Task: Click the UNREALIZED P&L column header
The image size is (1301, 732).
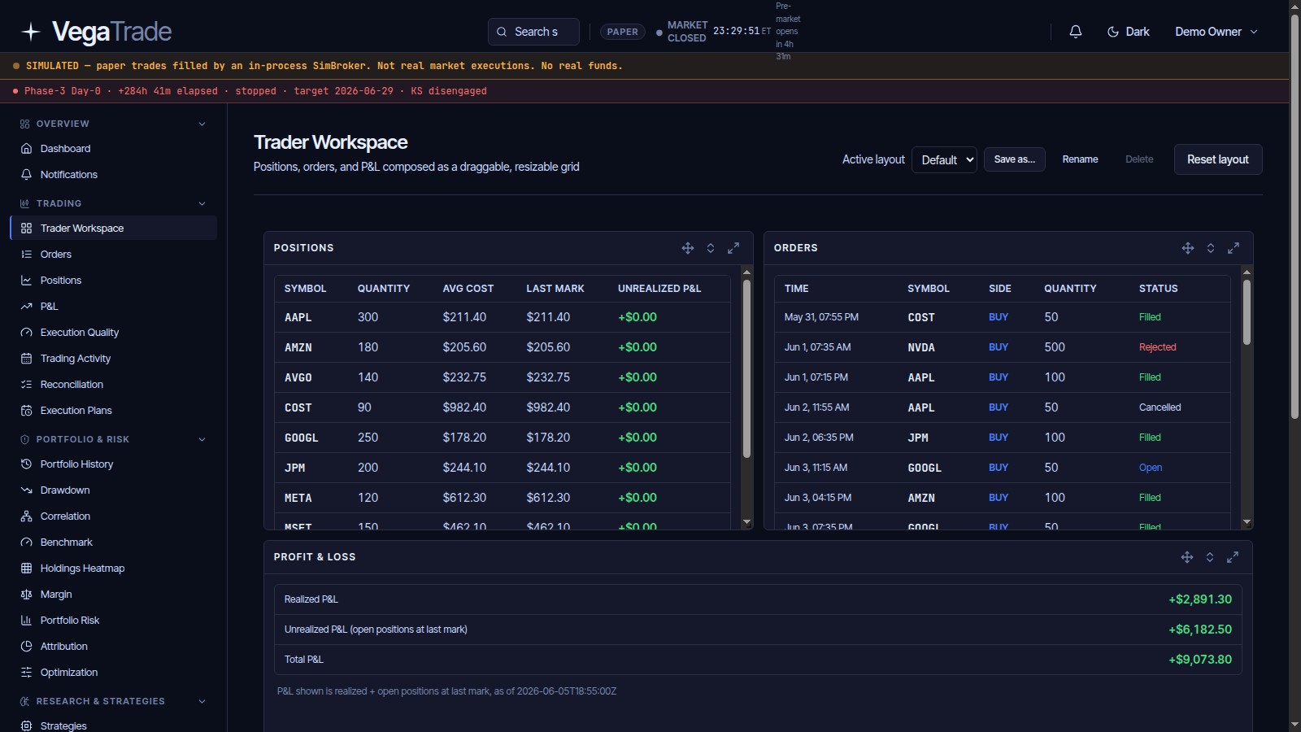Action: click(659, 289)
